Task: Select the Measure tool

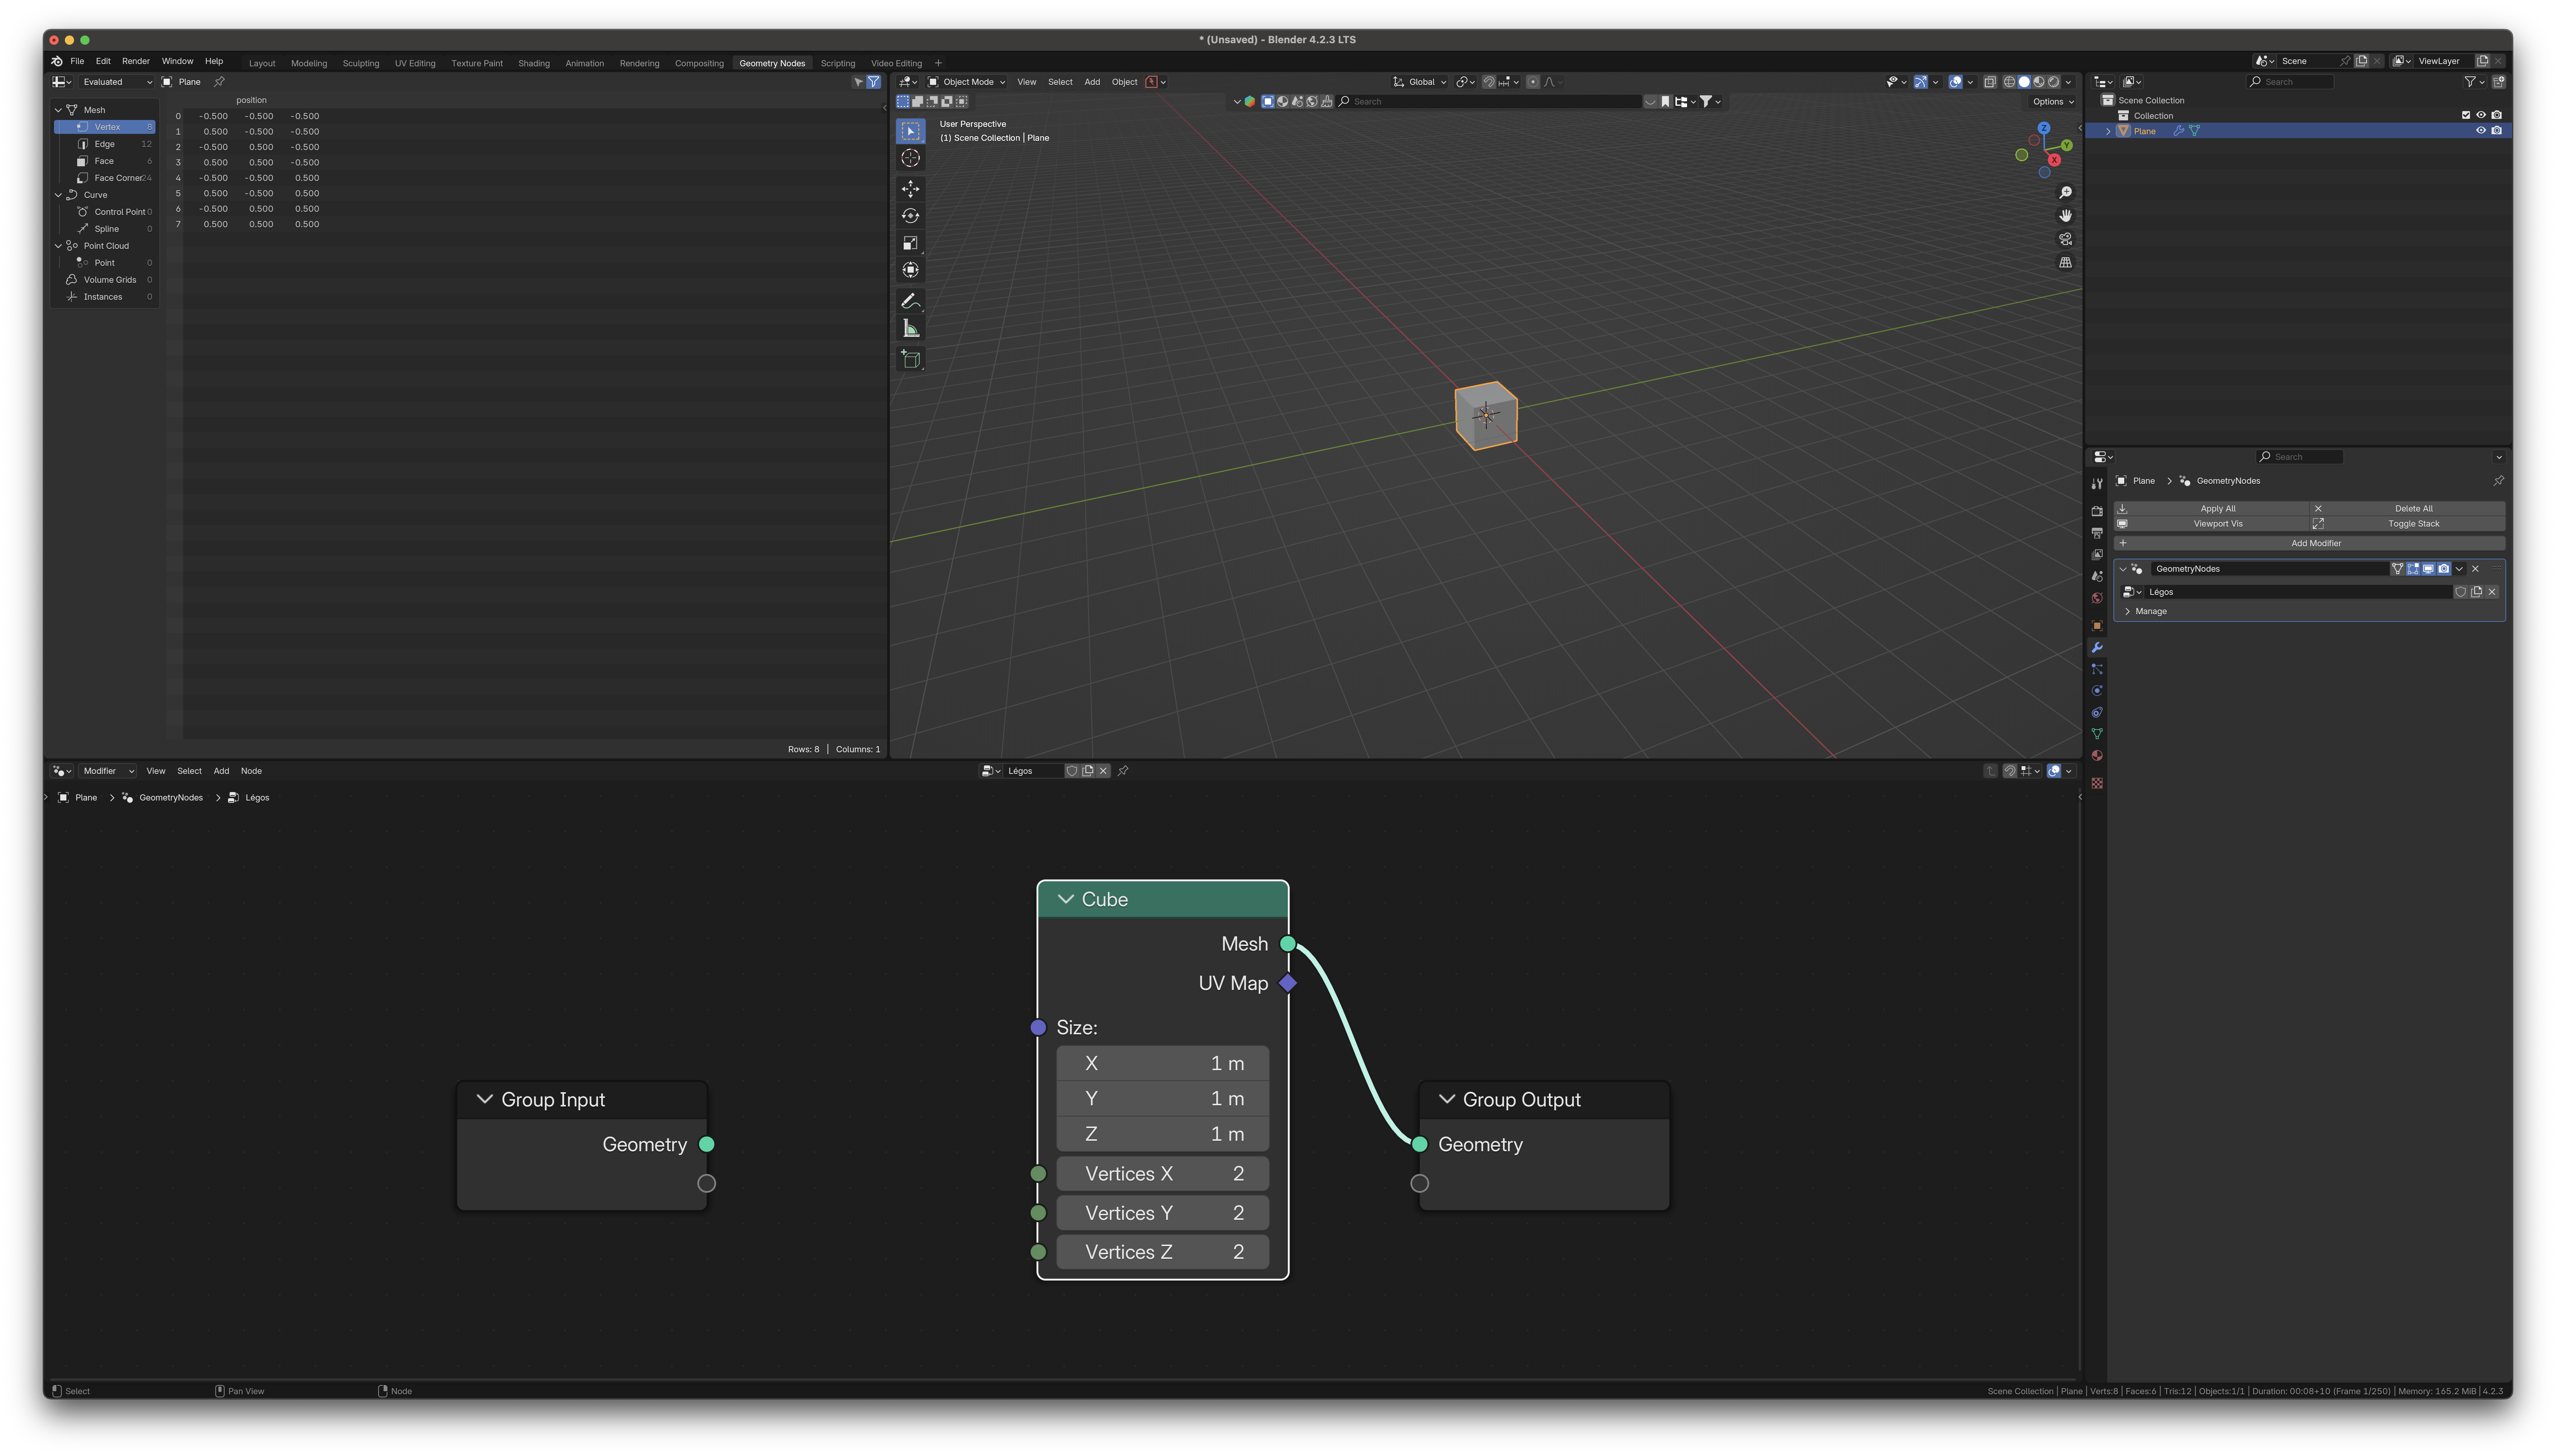Action: tap(910, 328)
